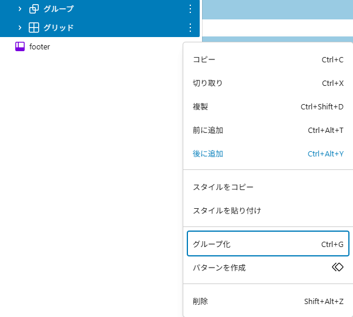The height and width of the screenshot is (317, 353).
Task: Click グループ化 menu entry
Action: tap(268, 243)
